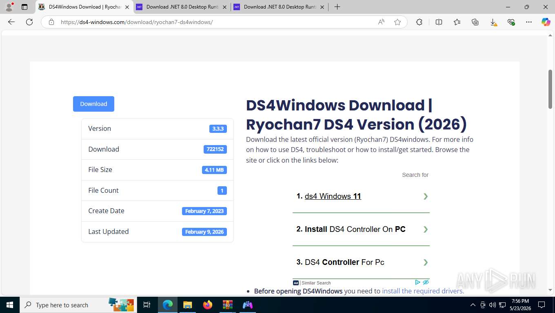Viewport: 555px width, 313px height.
Task: Select the download count 722152
Action: (215, 149)
